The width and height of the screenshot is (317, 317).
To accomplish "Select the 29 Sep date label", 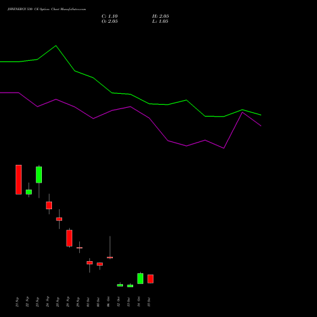I will pos(78,302).
